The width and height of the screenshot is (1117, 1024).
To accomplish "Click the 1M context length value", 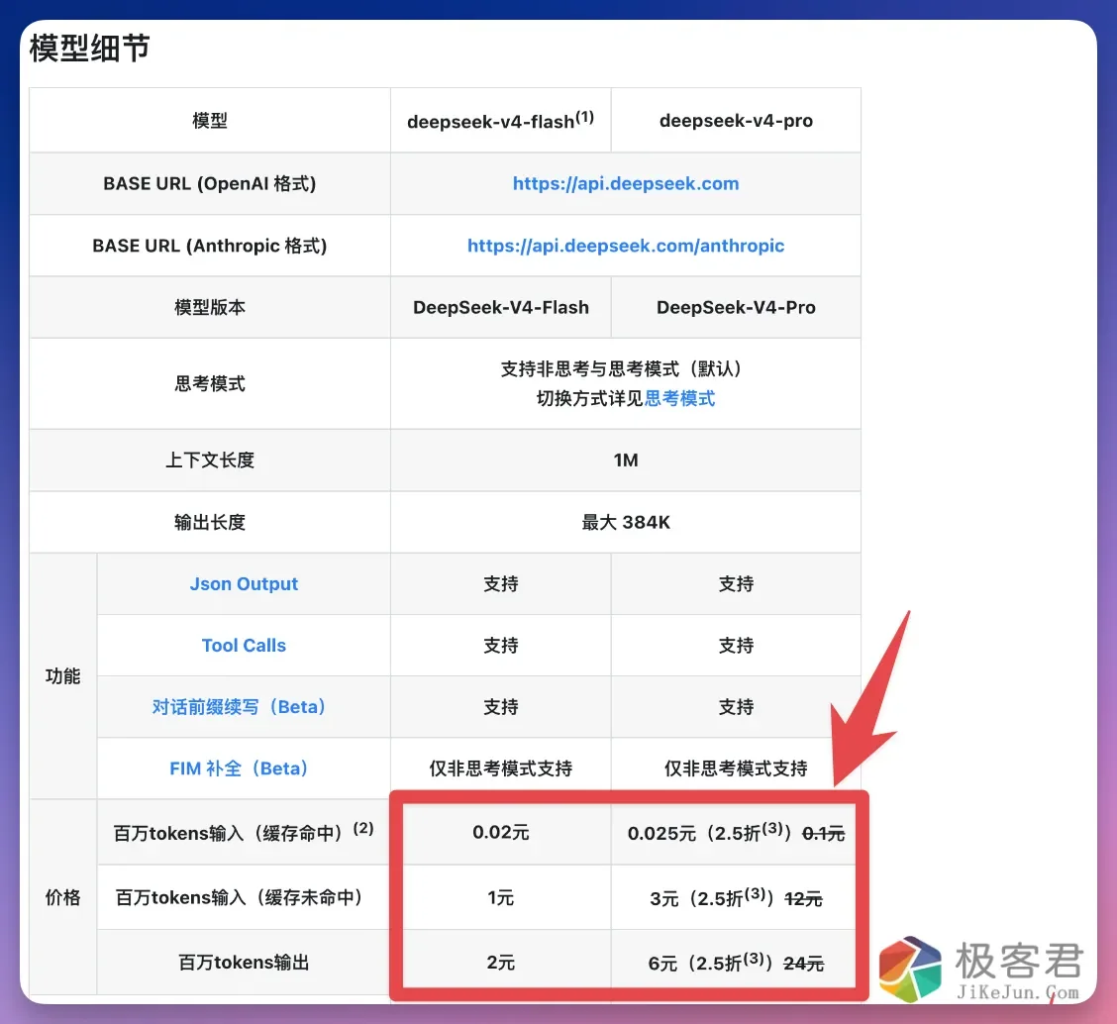I will point(626,461).
